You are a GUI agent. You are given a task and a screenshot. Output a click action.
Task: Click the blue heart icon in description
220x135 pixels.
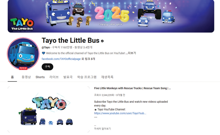(43, 53)
